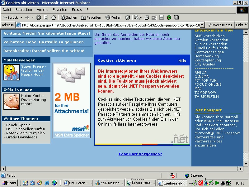Viewport: 249px width, 187px height.
Task: Go back with the Zurück button
Action: point(10,17)
